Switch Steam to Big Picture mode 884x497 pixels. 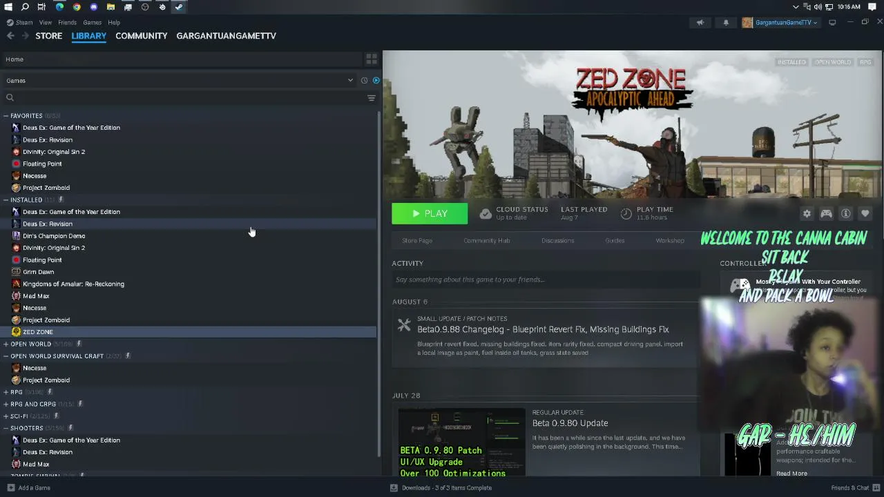[832, 23]
